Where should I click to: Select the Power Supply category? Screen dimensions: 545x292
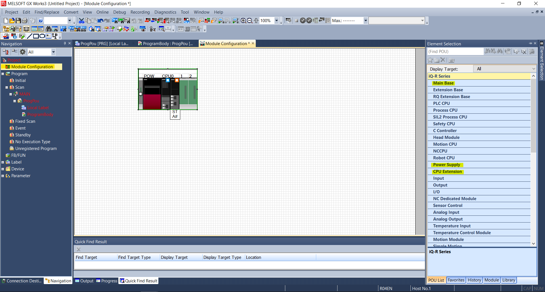click(479, 165)
